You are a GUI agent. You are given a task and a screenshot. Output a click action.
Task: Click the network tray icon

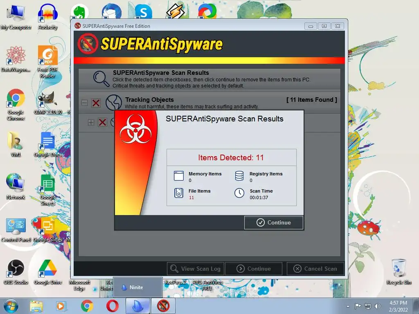click(x=368, y=306)
